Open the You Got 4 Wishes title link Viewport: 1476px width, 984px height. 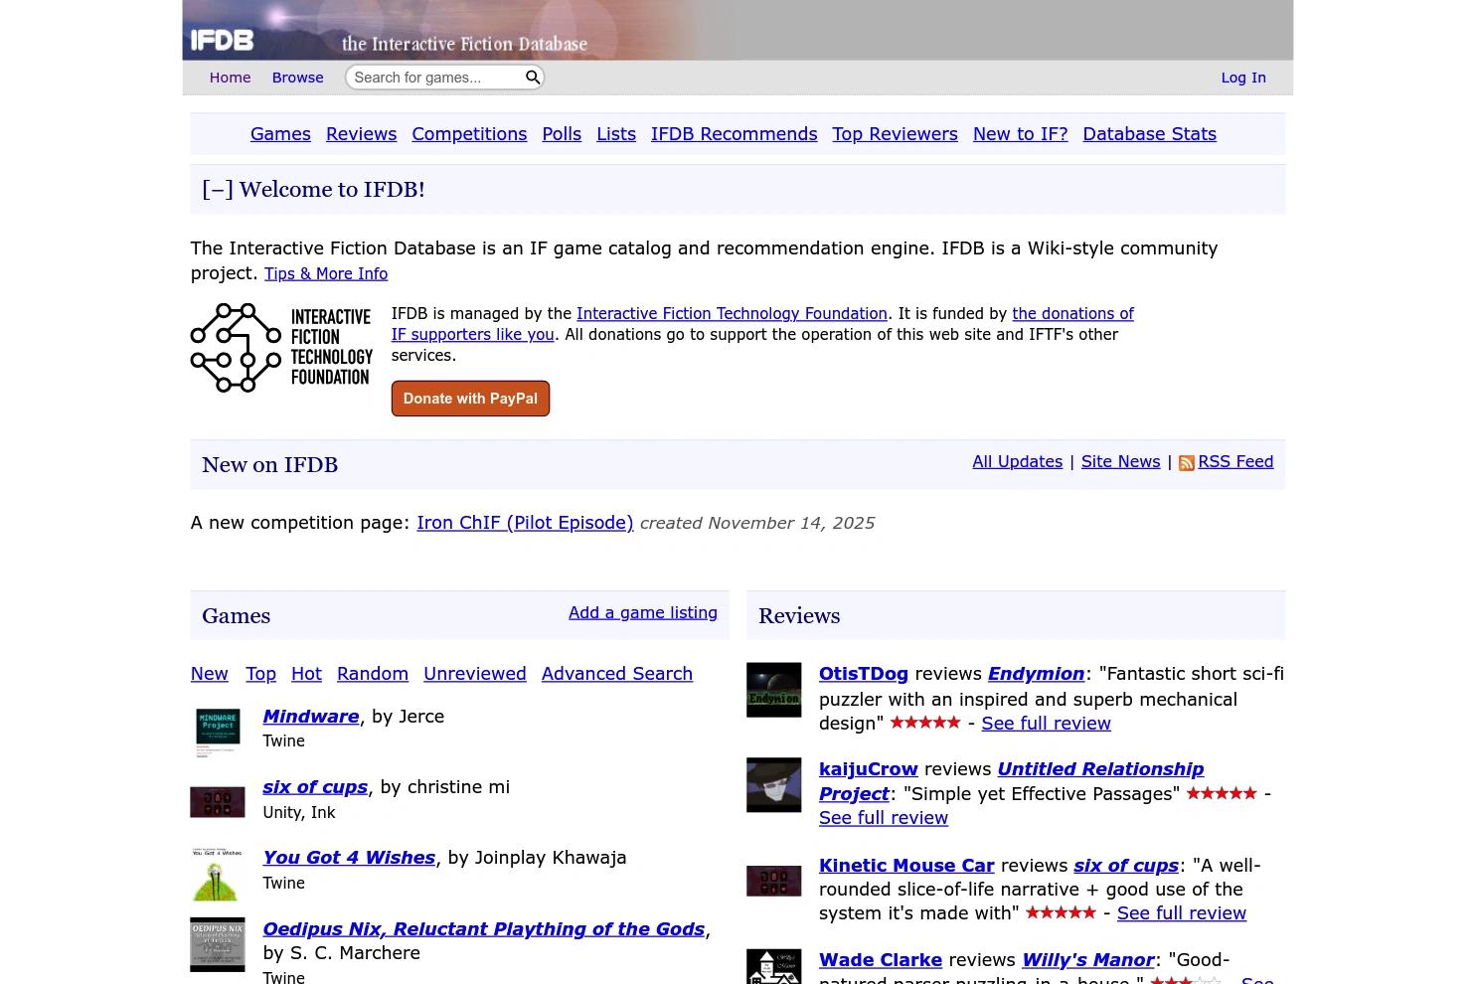(349, 858)
